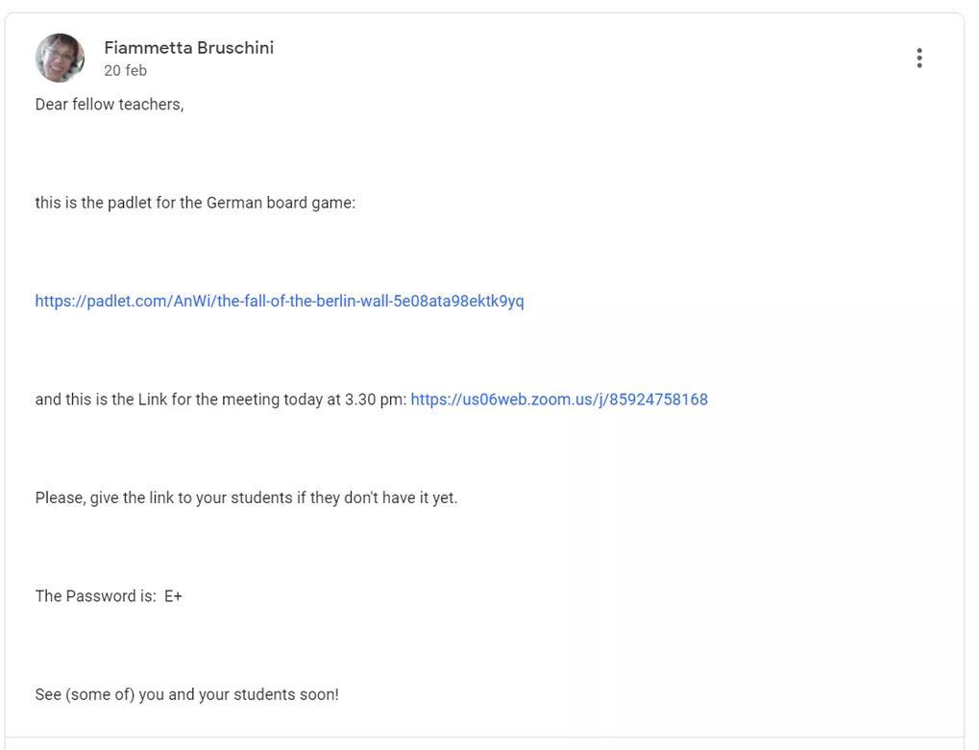Click the line The Password is
This screenshot has height=750, width=979.
pos(109,596)
